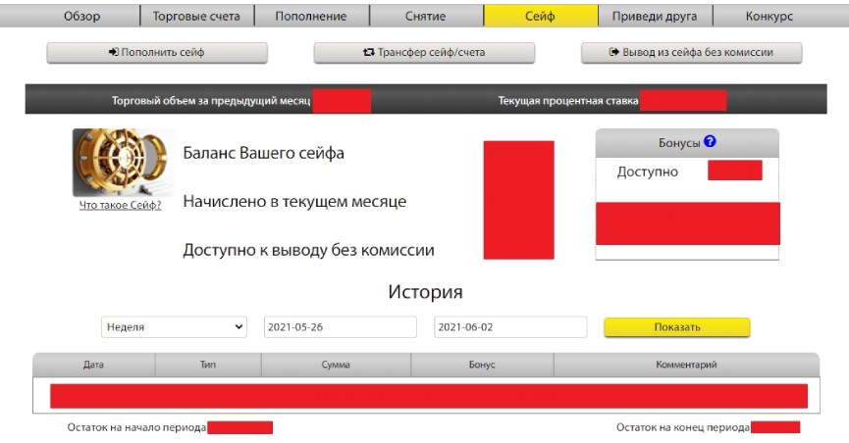Expand the Неделя period dropdown

[x=174, y=326]
